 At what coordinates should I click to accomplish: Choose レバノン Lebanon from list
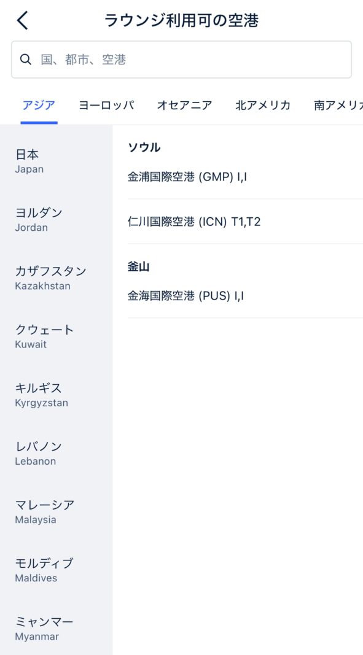(56, 454)
